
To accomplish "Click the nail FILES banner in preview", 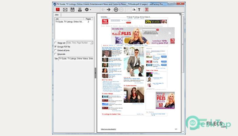I will click(x=143, y=36).
